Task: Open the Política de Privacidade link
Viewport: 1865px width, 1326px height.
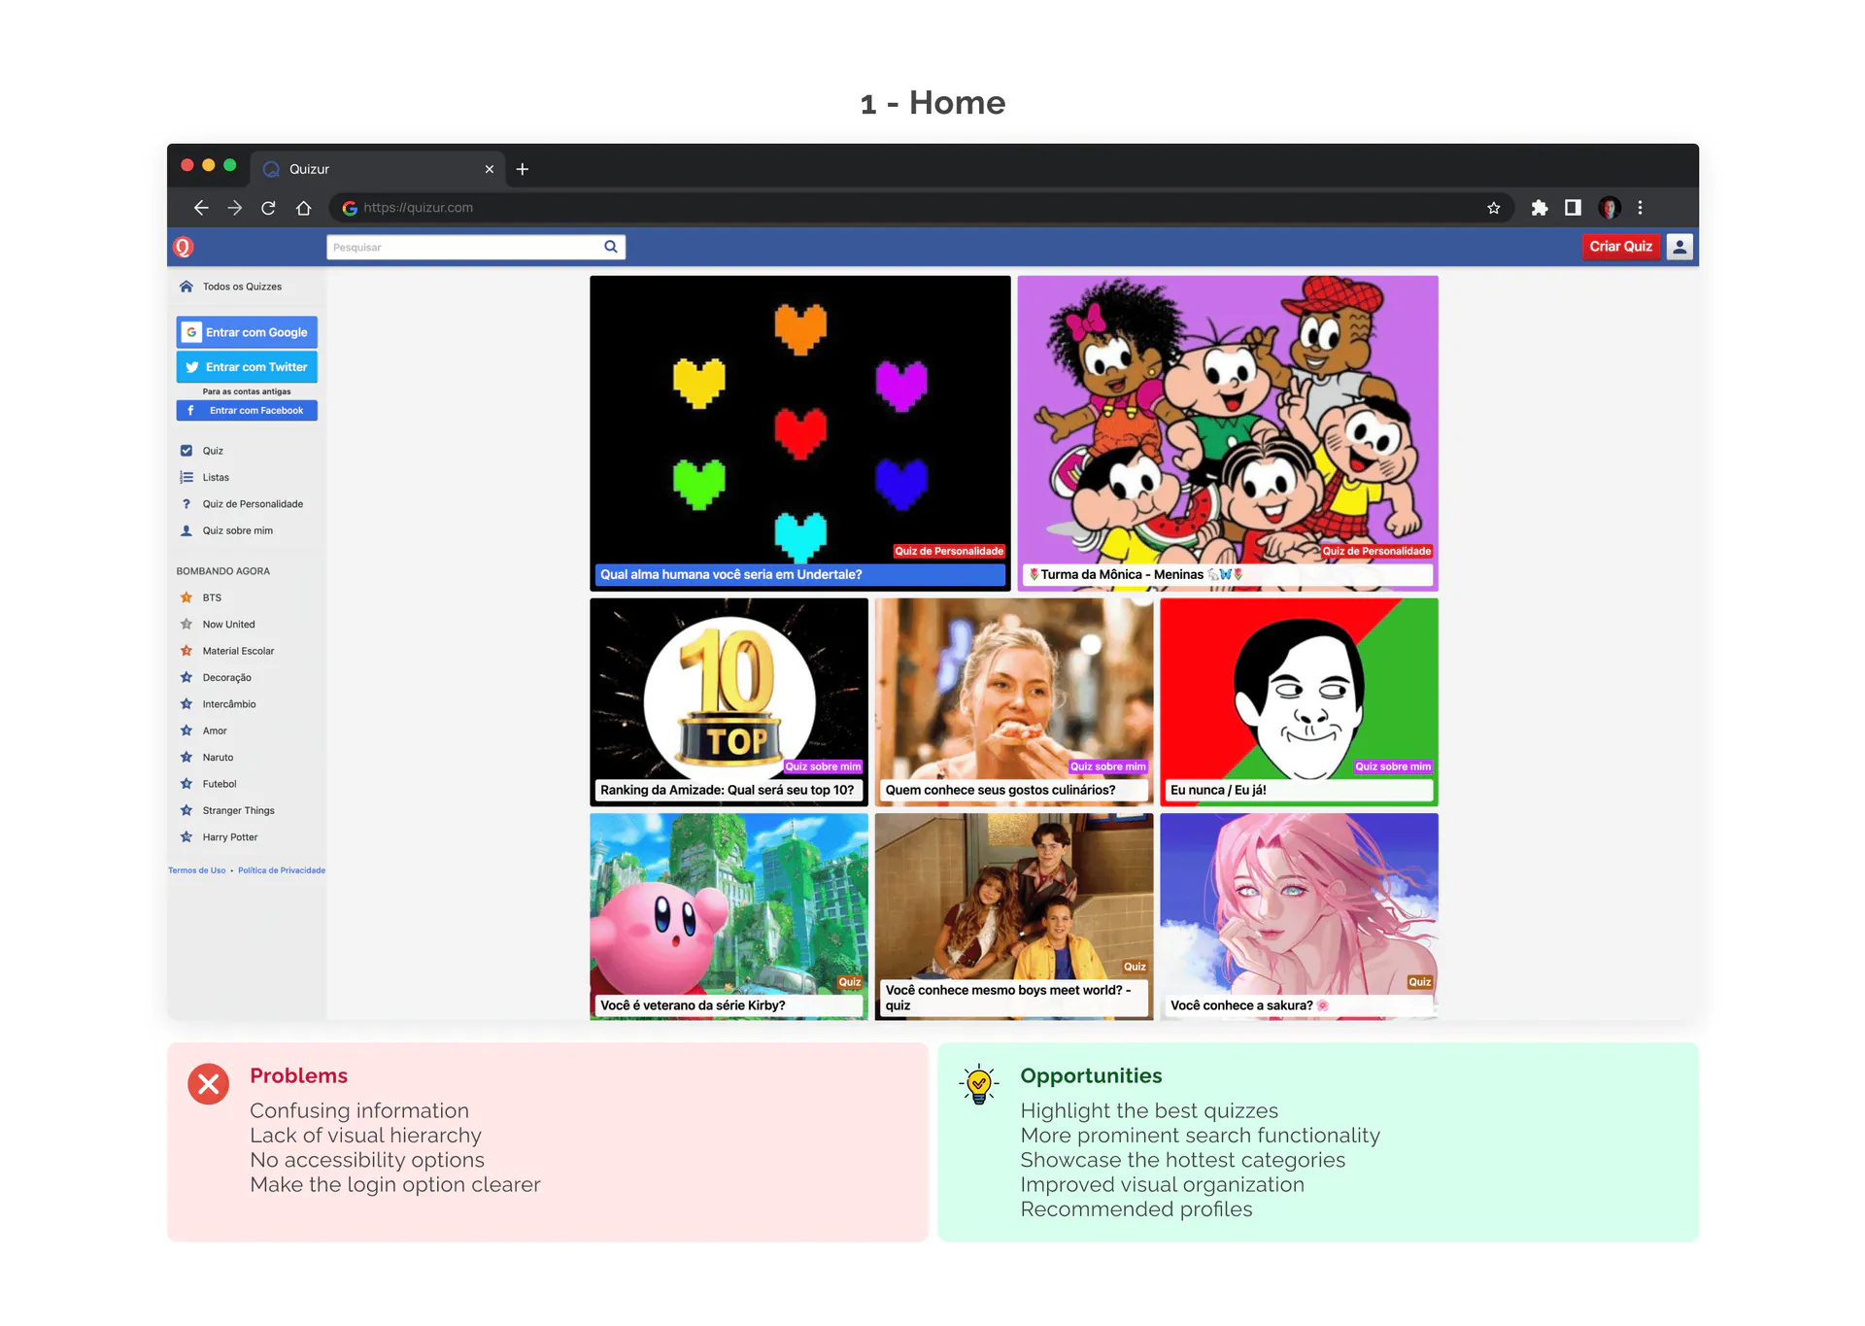Action: click(282, 870)
